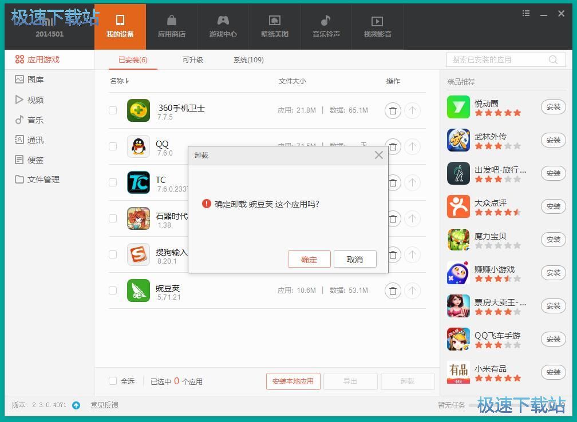Open the 意见反馈 link
Image resolution: width=577 pixels, height=422 pixels.
point(105,405)
